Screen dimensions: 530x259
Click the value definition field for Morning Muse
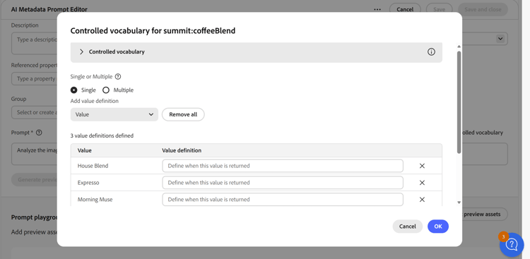283,199
